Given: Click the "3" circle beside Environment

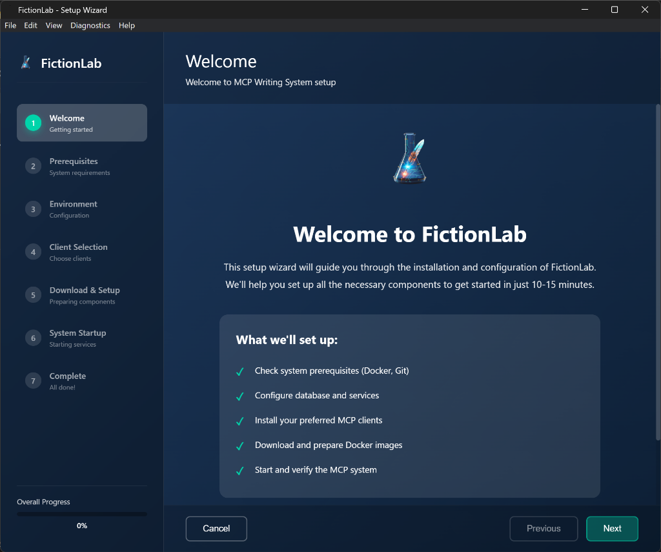Looking at the screenshot, I should pos(33,209).
